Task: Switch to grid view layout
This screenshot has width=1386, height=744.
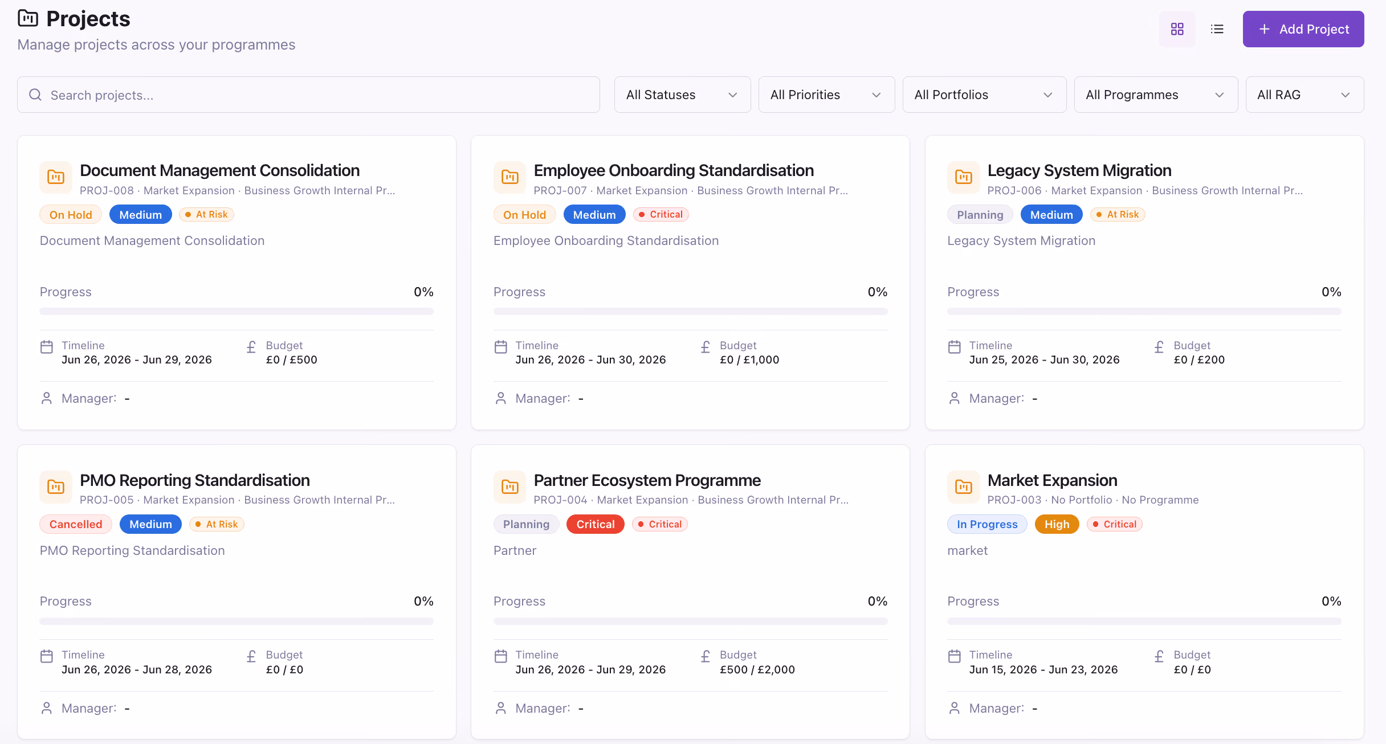Action: click(x=1177, y=29)
